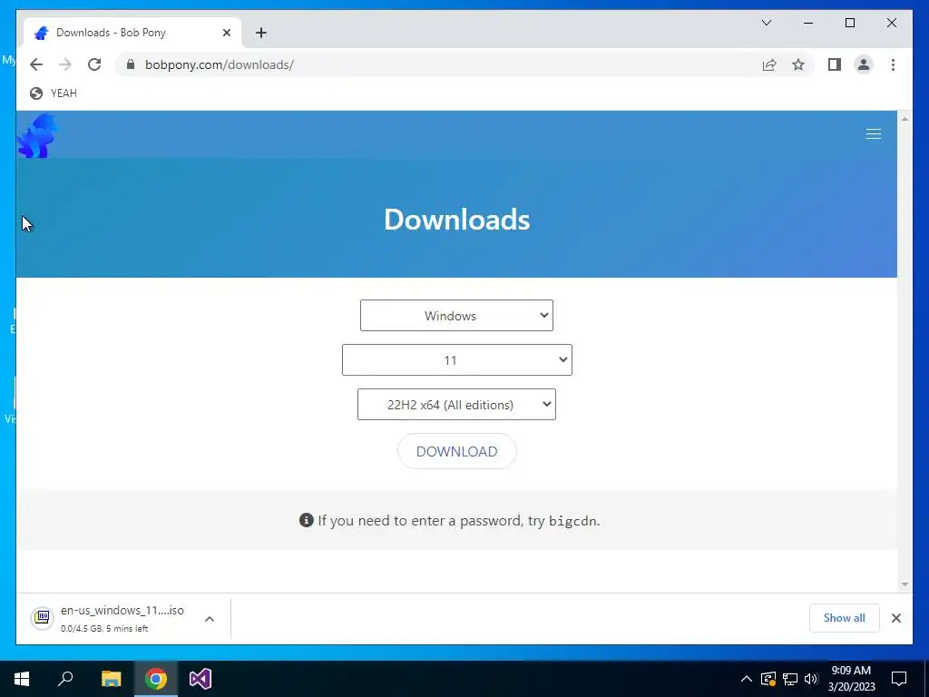The height and width of the screenshot is (697, 929).
Task: Click the ISO file download icon
Action: point(42,618)
